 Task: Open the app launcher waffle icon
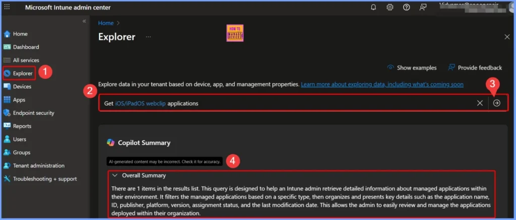click(7, 7)
